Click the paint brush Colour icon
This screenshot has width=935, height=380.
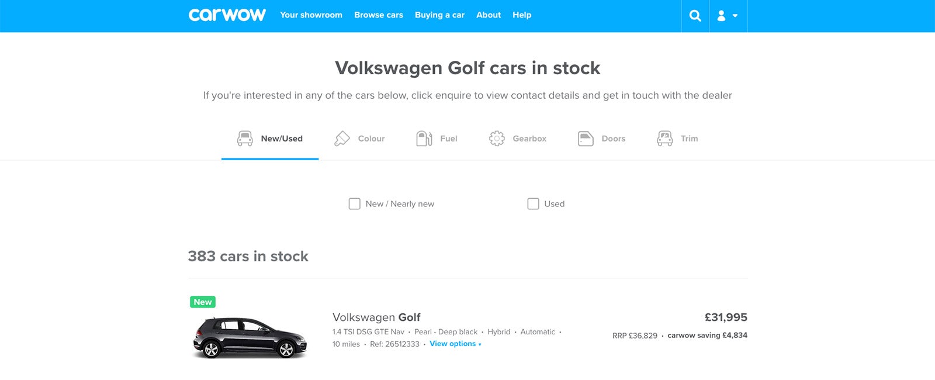click(342, 139)
